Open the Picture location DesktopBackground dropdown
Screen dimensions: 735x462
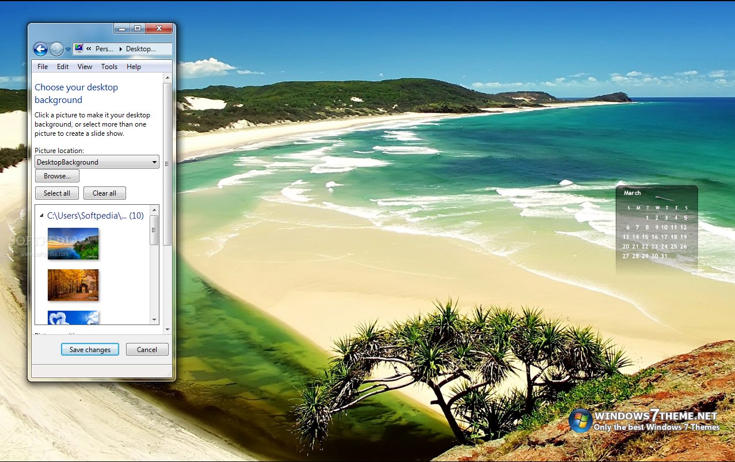97,162
